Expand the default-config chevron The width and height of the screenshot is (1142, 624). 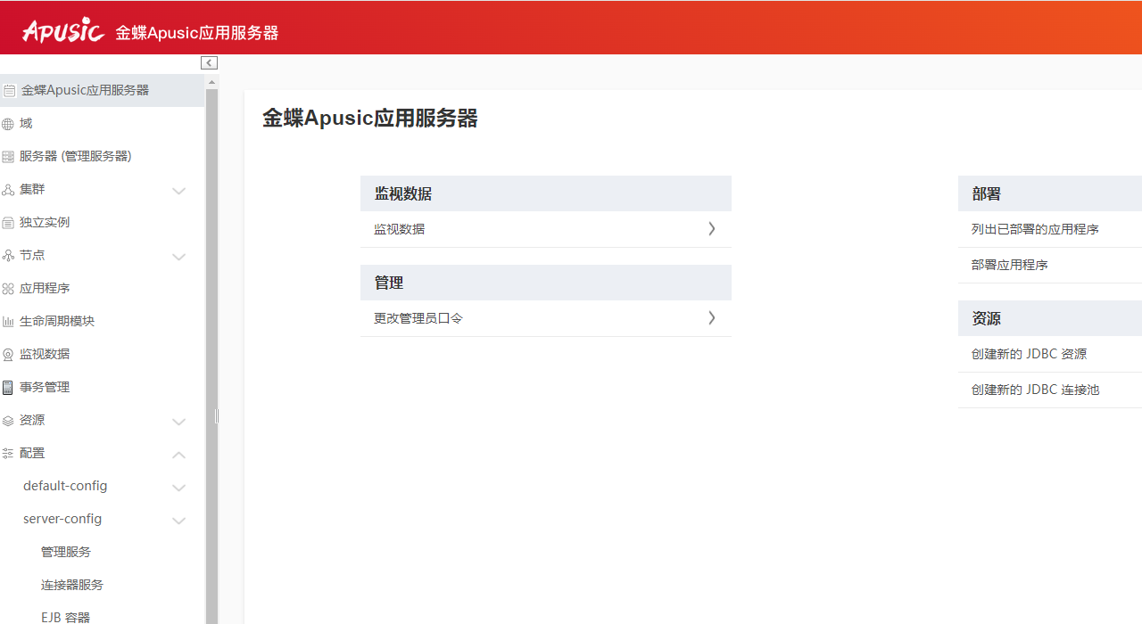178,488
